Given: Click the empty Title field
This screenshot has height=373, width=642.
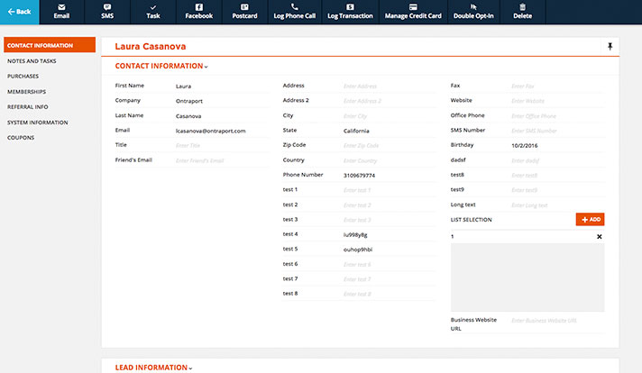Looking at the screenshot, I should click(223, 146).
